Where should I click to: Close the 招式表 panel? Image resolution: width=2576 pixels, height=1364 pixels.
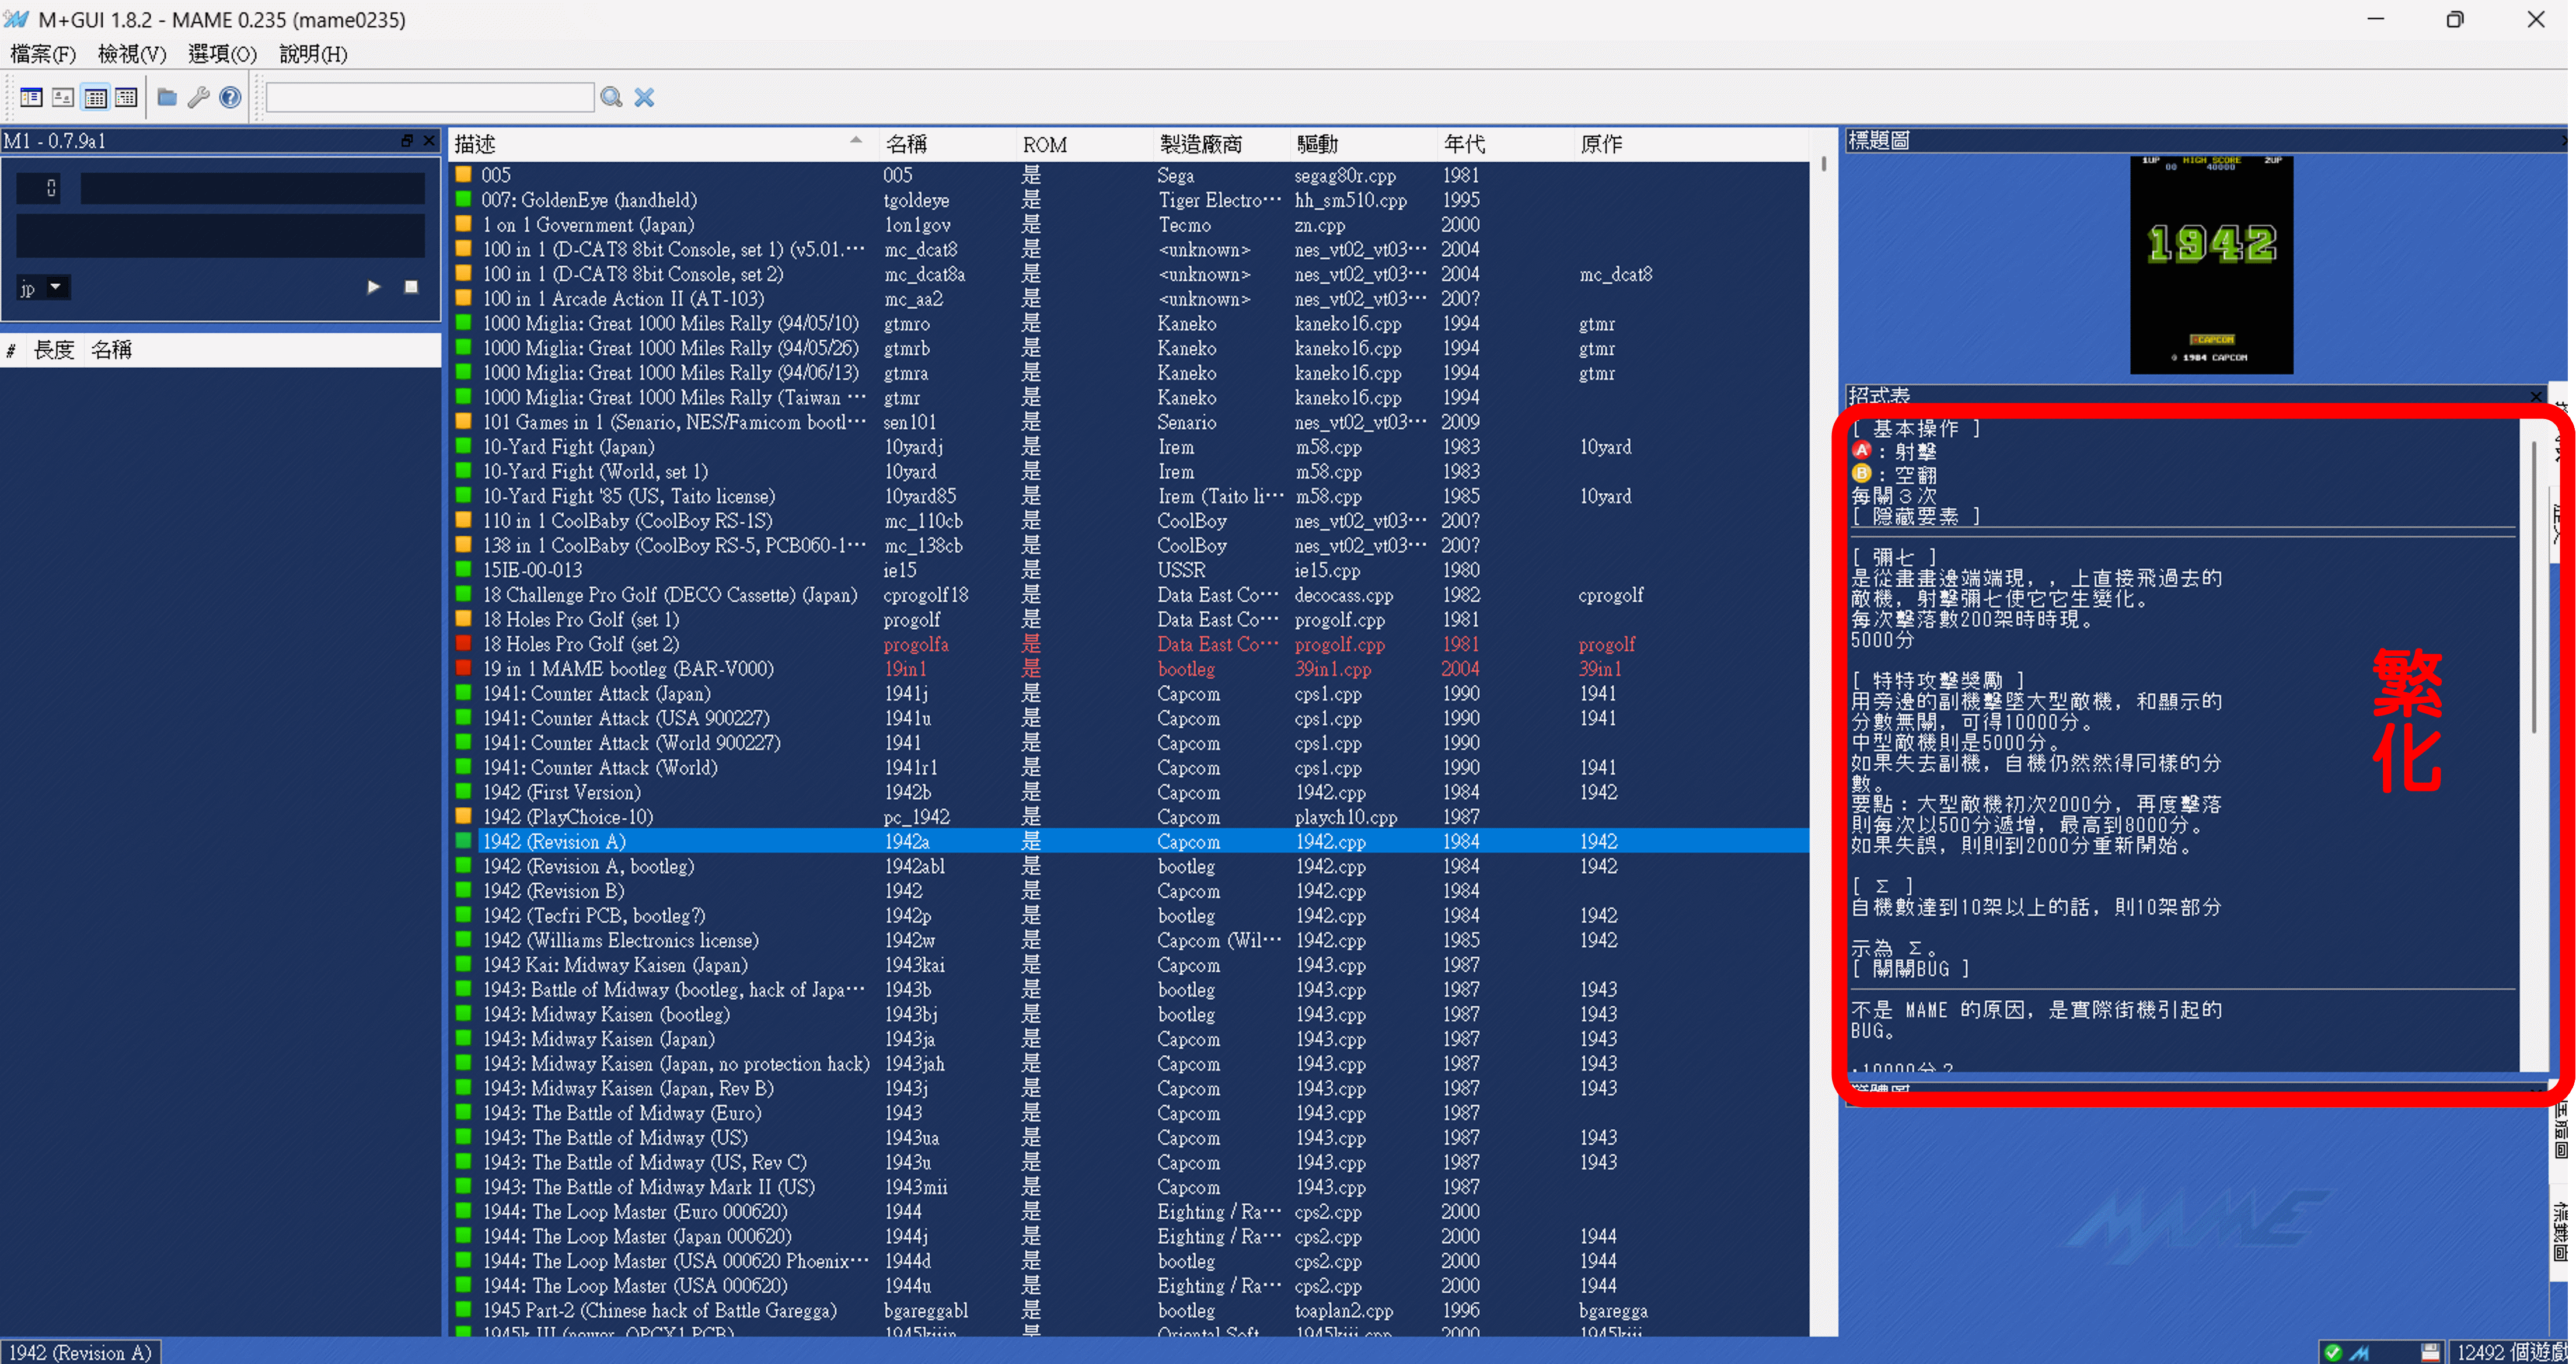point(2535,396)
